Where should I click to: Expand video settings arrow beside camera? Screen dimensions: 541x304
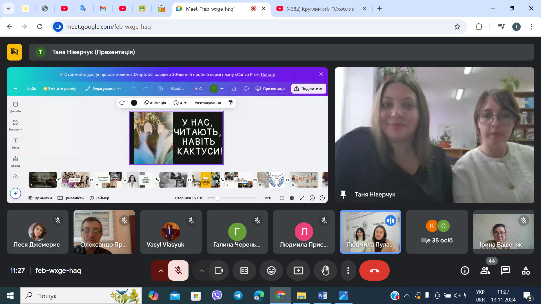click(201, 271)
